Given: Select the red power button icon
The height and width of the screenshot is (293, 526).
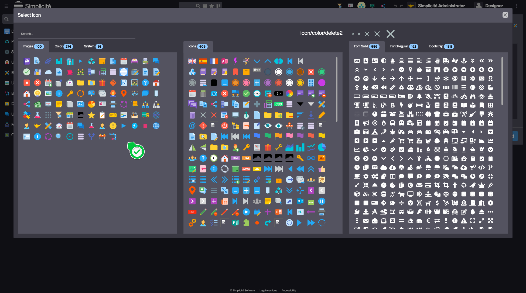Looking at the screenshot, I should tap(225, 126).
